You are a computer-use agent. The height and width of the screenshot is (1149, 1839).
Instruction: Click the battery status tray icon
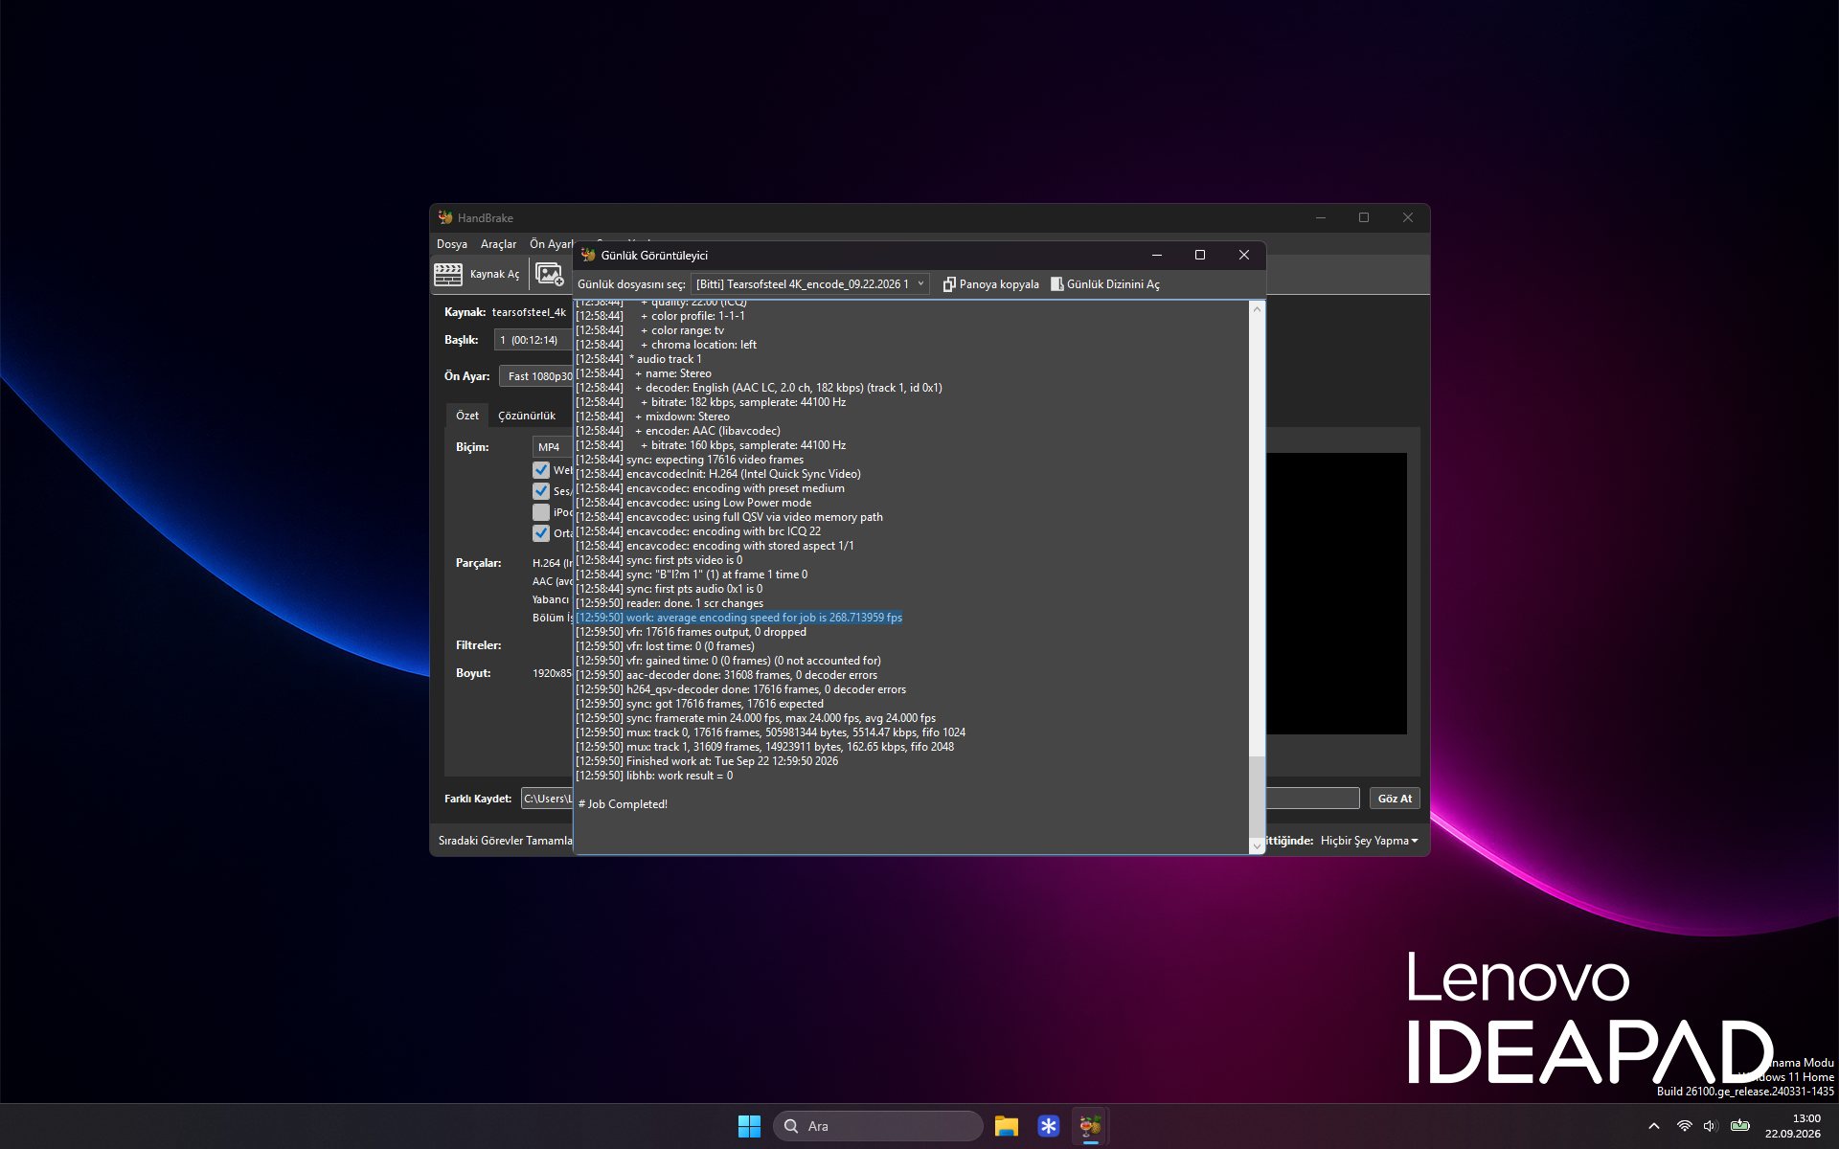tap(1740, 1126)
